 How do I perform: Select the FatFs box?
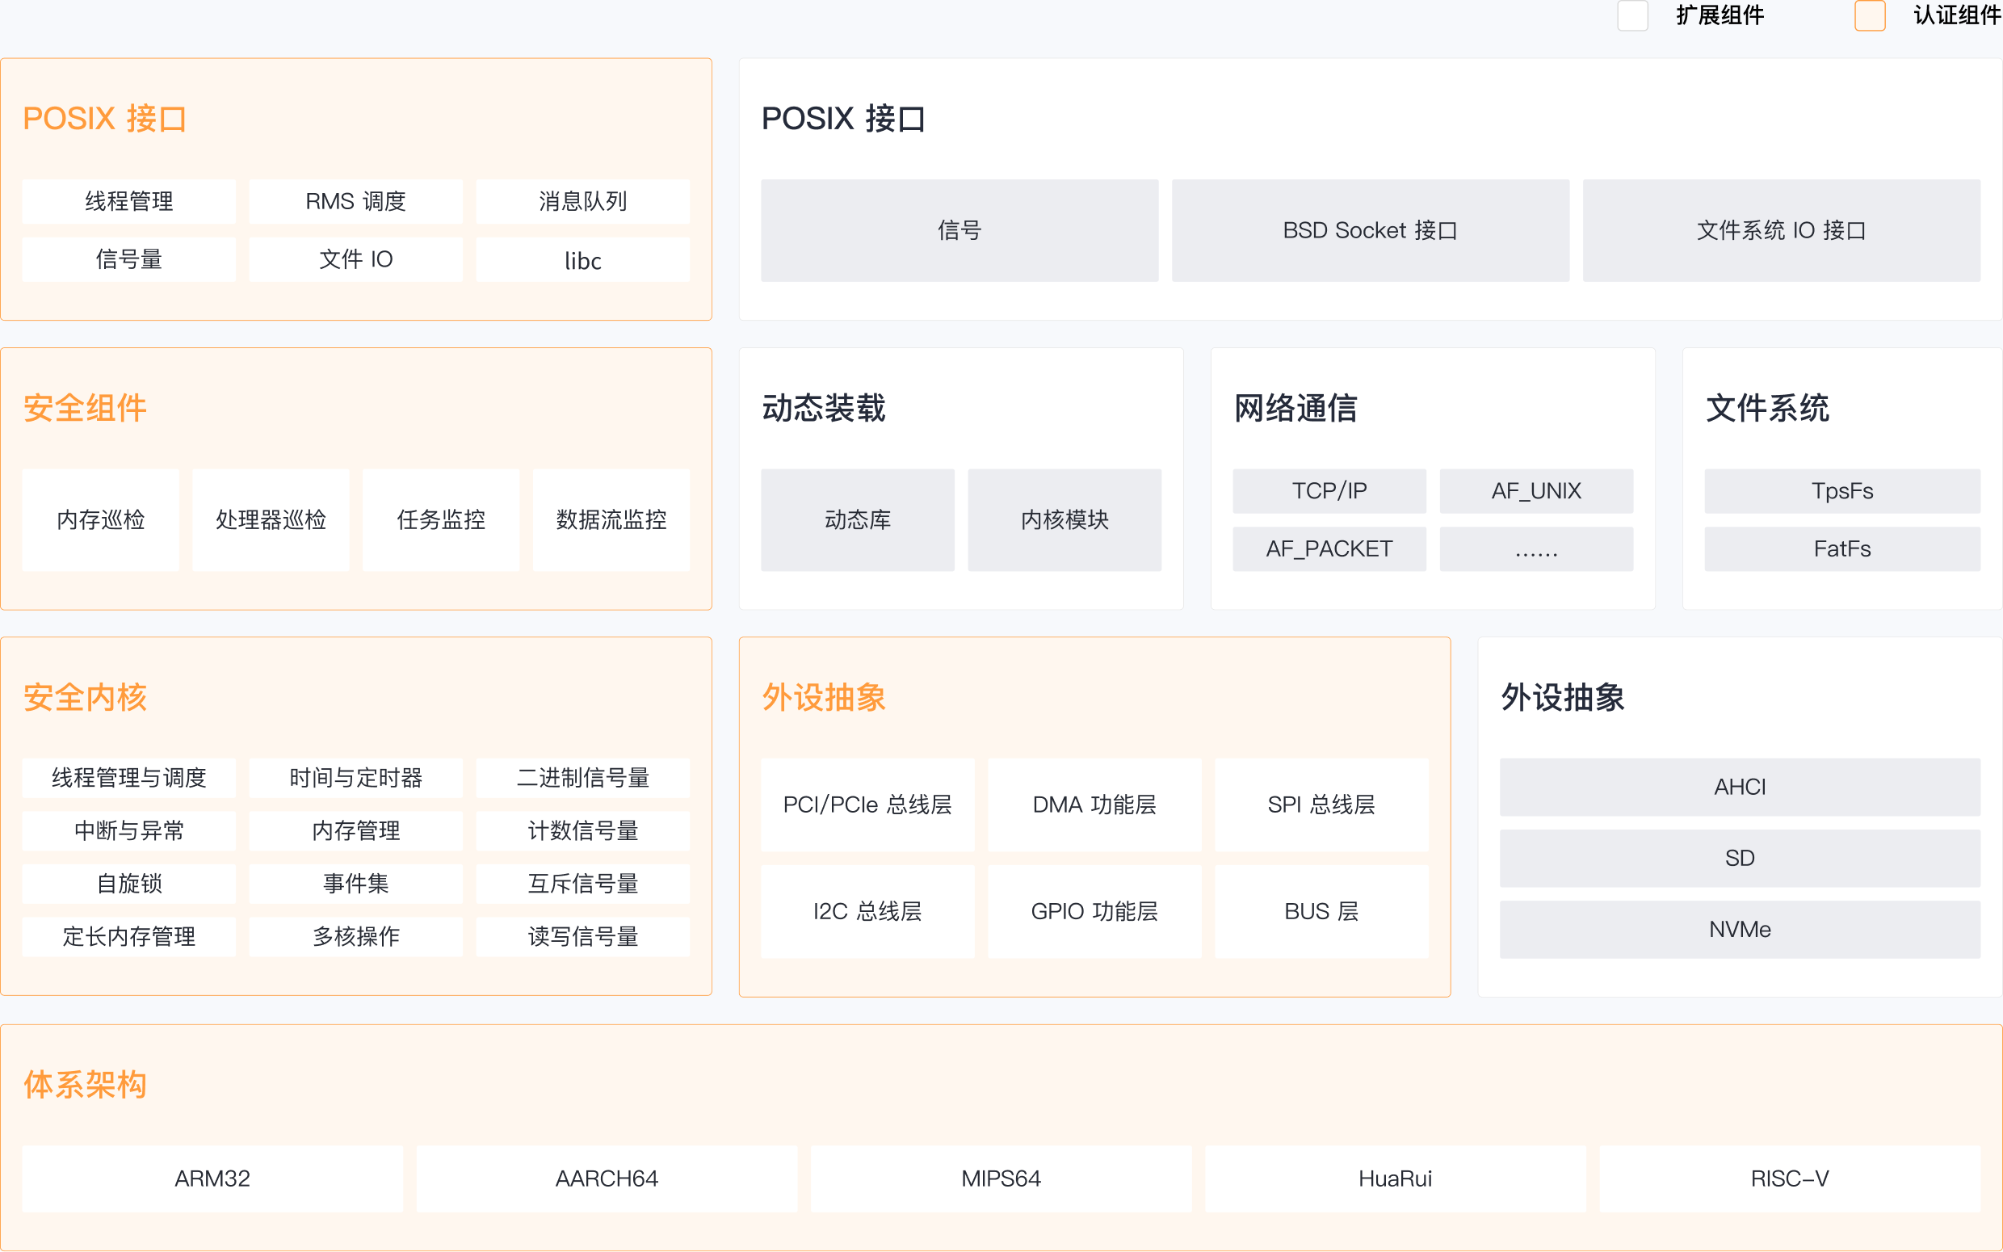[1842, 549]
